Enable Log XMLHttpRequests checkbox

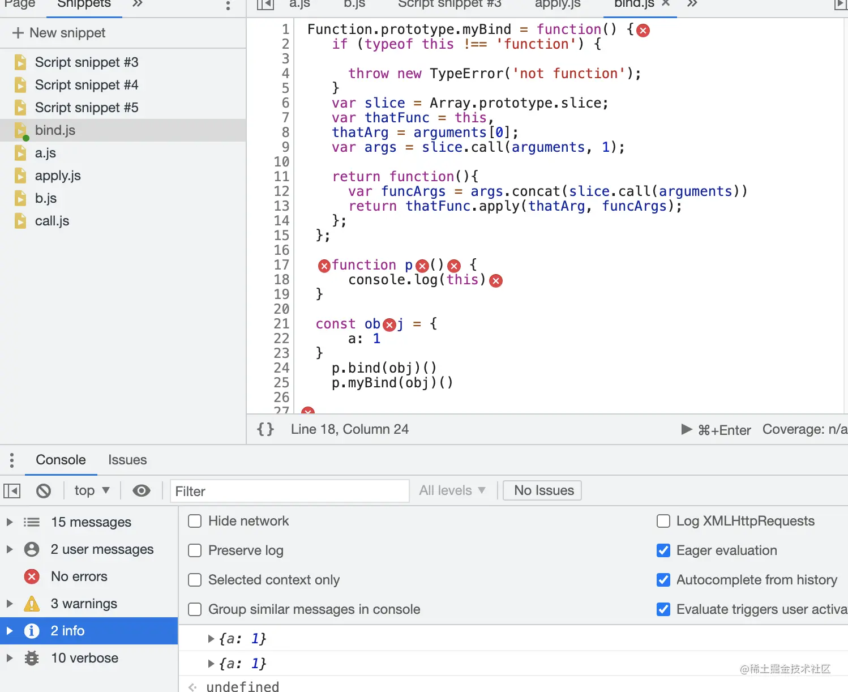coord(663,521)
